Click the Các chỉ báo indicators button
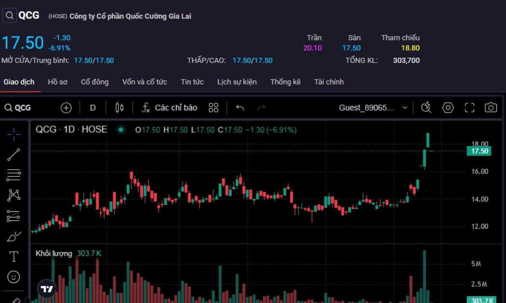The width and height of the screenshot is (506, 303). click(169, 108)
